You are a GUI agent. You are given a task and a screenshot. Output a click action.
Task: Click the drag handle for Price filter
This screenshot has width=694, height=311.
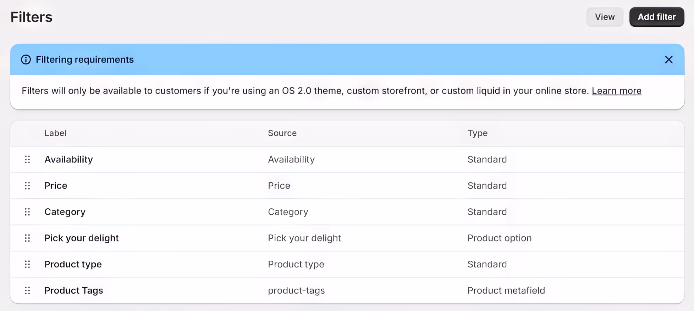pyautogui.click(x=27, y=186)
